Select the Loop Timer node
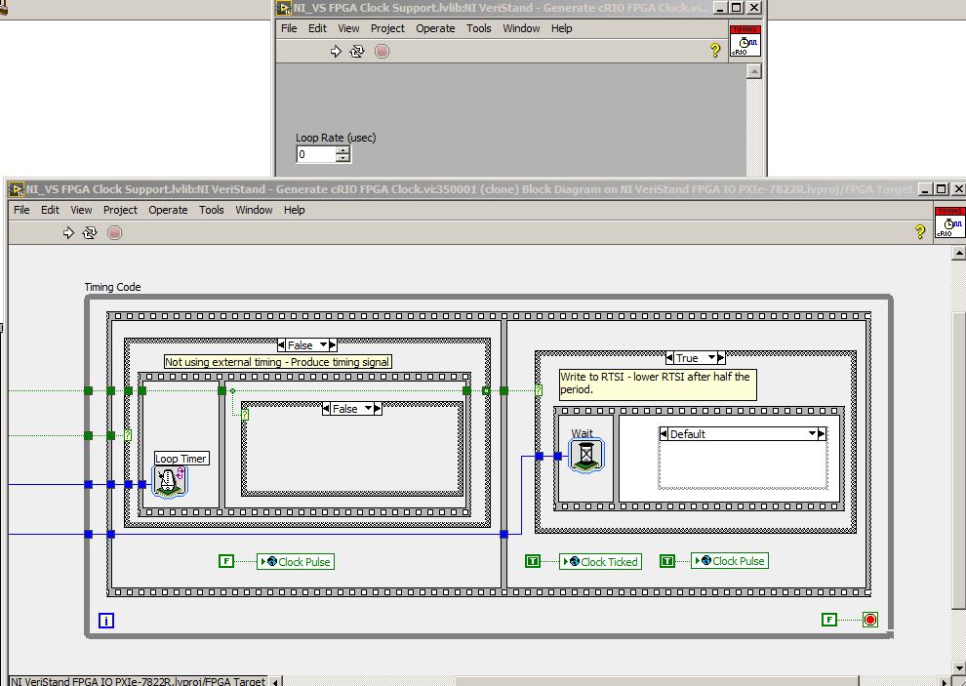This screenshot has width=966, height=686. pos(170,482)
